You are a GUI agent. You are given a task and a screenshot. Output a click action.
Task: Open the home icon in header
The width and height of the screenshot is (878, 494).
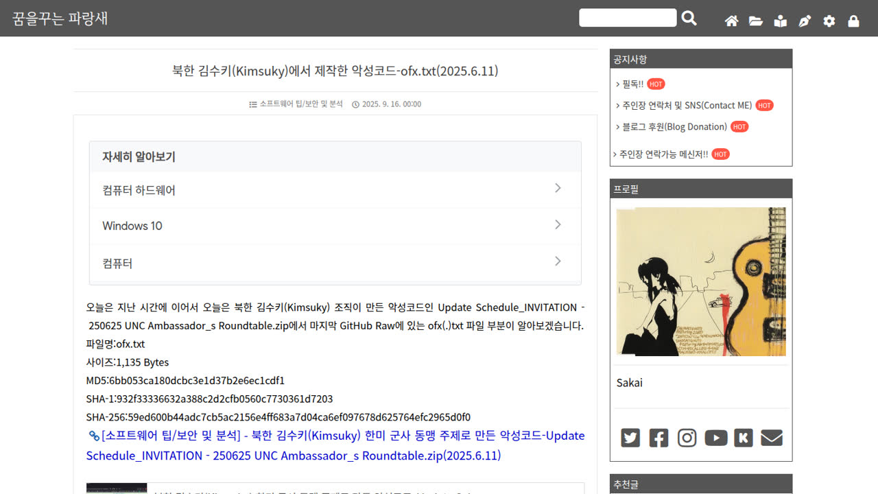coord(732,21)
